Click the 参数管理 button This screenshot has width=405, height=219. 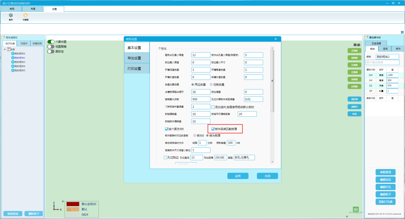point(385,172)
